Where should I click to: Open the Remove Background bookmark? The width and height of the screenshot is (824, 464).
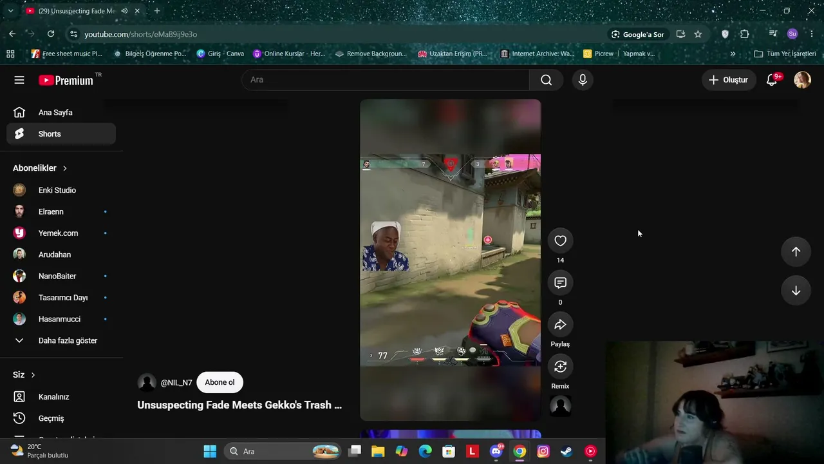[371, 53]
